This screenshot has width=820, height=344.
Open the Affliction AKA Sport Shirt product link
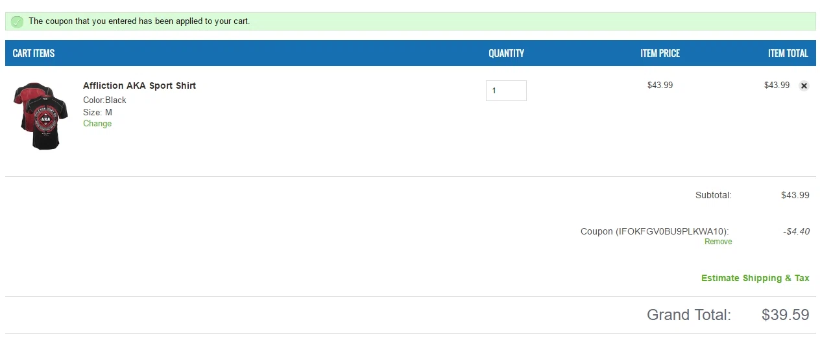pos(139,86)
